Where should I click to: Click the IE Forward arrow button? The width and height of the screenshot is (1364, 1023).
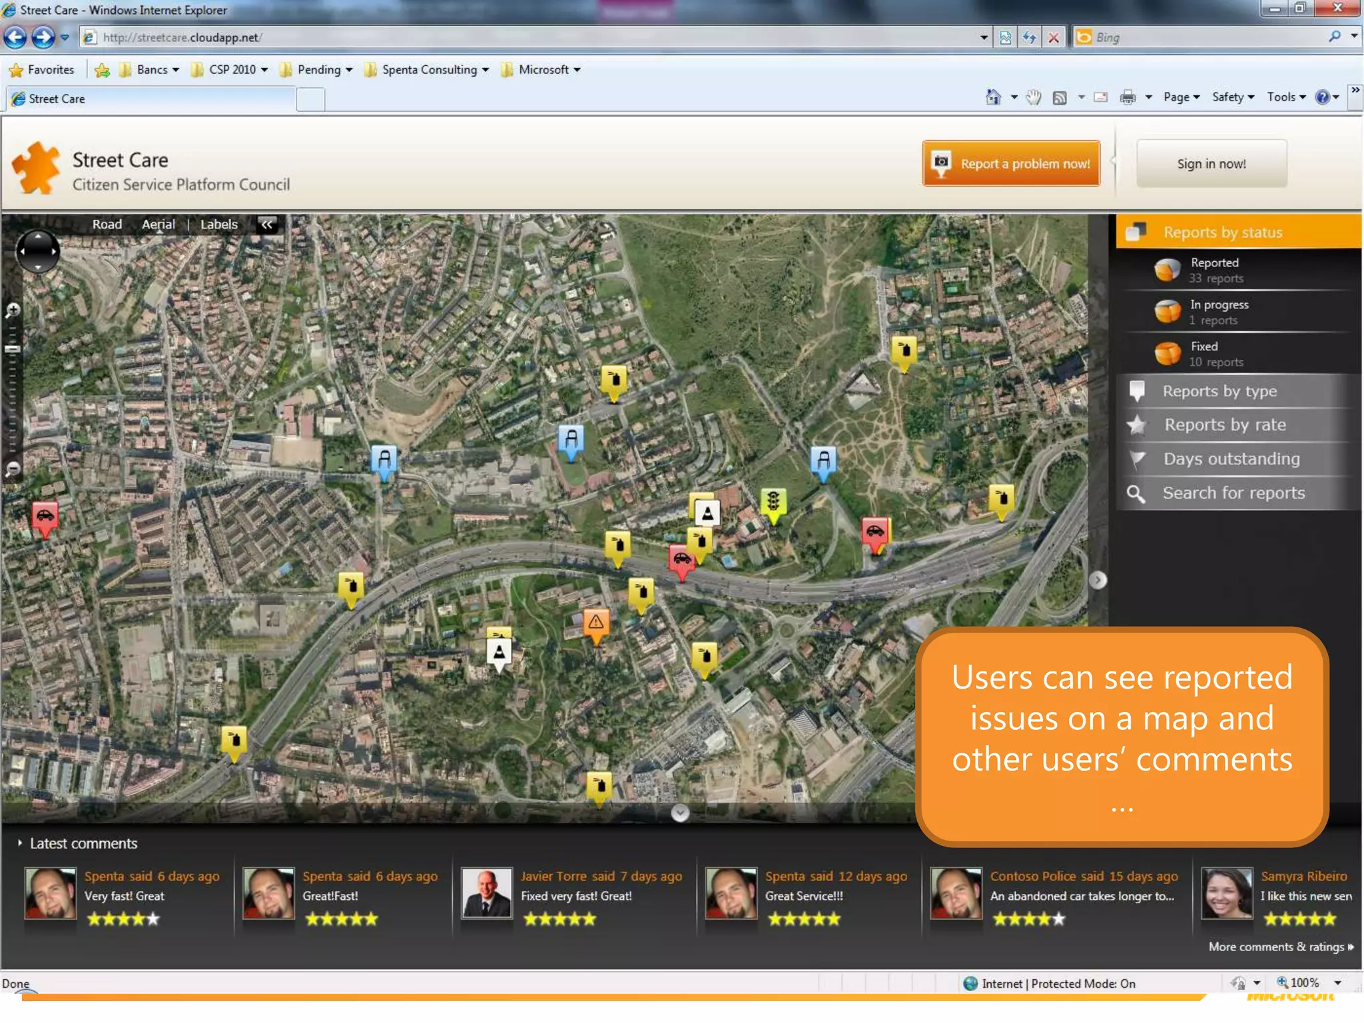[x=43, y=37]
